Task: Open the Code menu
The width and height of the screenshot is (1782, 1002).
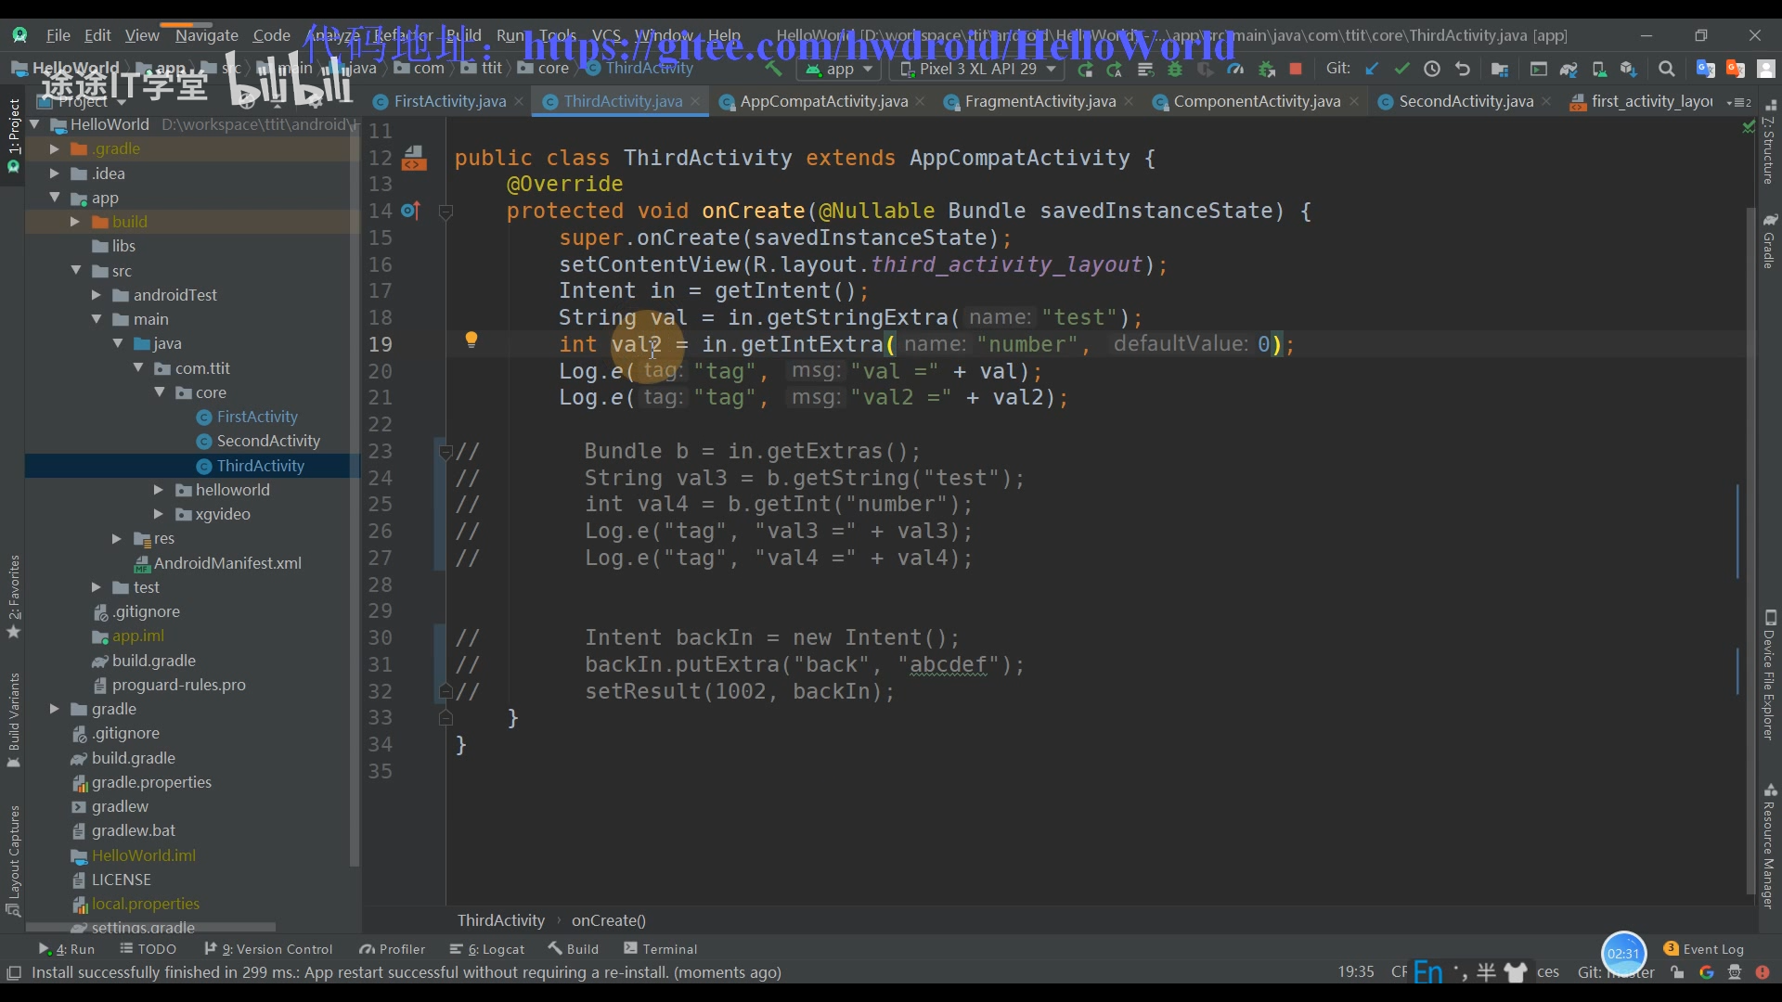Action: click(x=272, y=35)
